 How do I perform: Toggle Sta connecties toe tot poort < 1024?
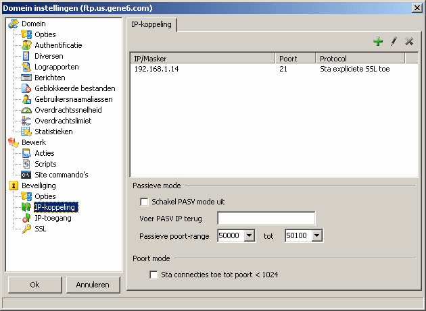(x=153, y=275)
